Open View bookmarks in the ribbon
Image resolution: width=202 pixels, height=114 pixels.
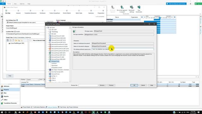click(139, 9)
